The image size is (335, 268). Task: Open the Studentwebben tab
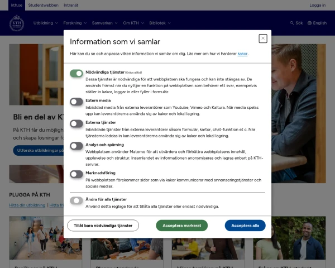pos(44,5)
